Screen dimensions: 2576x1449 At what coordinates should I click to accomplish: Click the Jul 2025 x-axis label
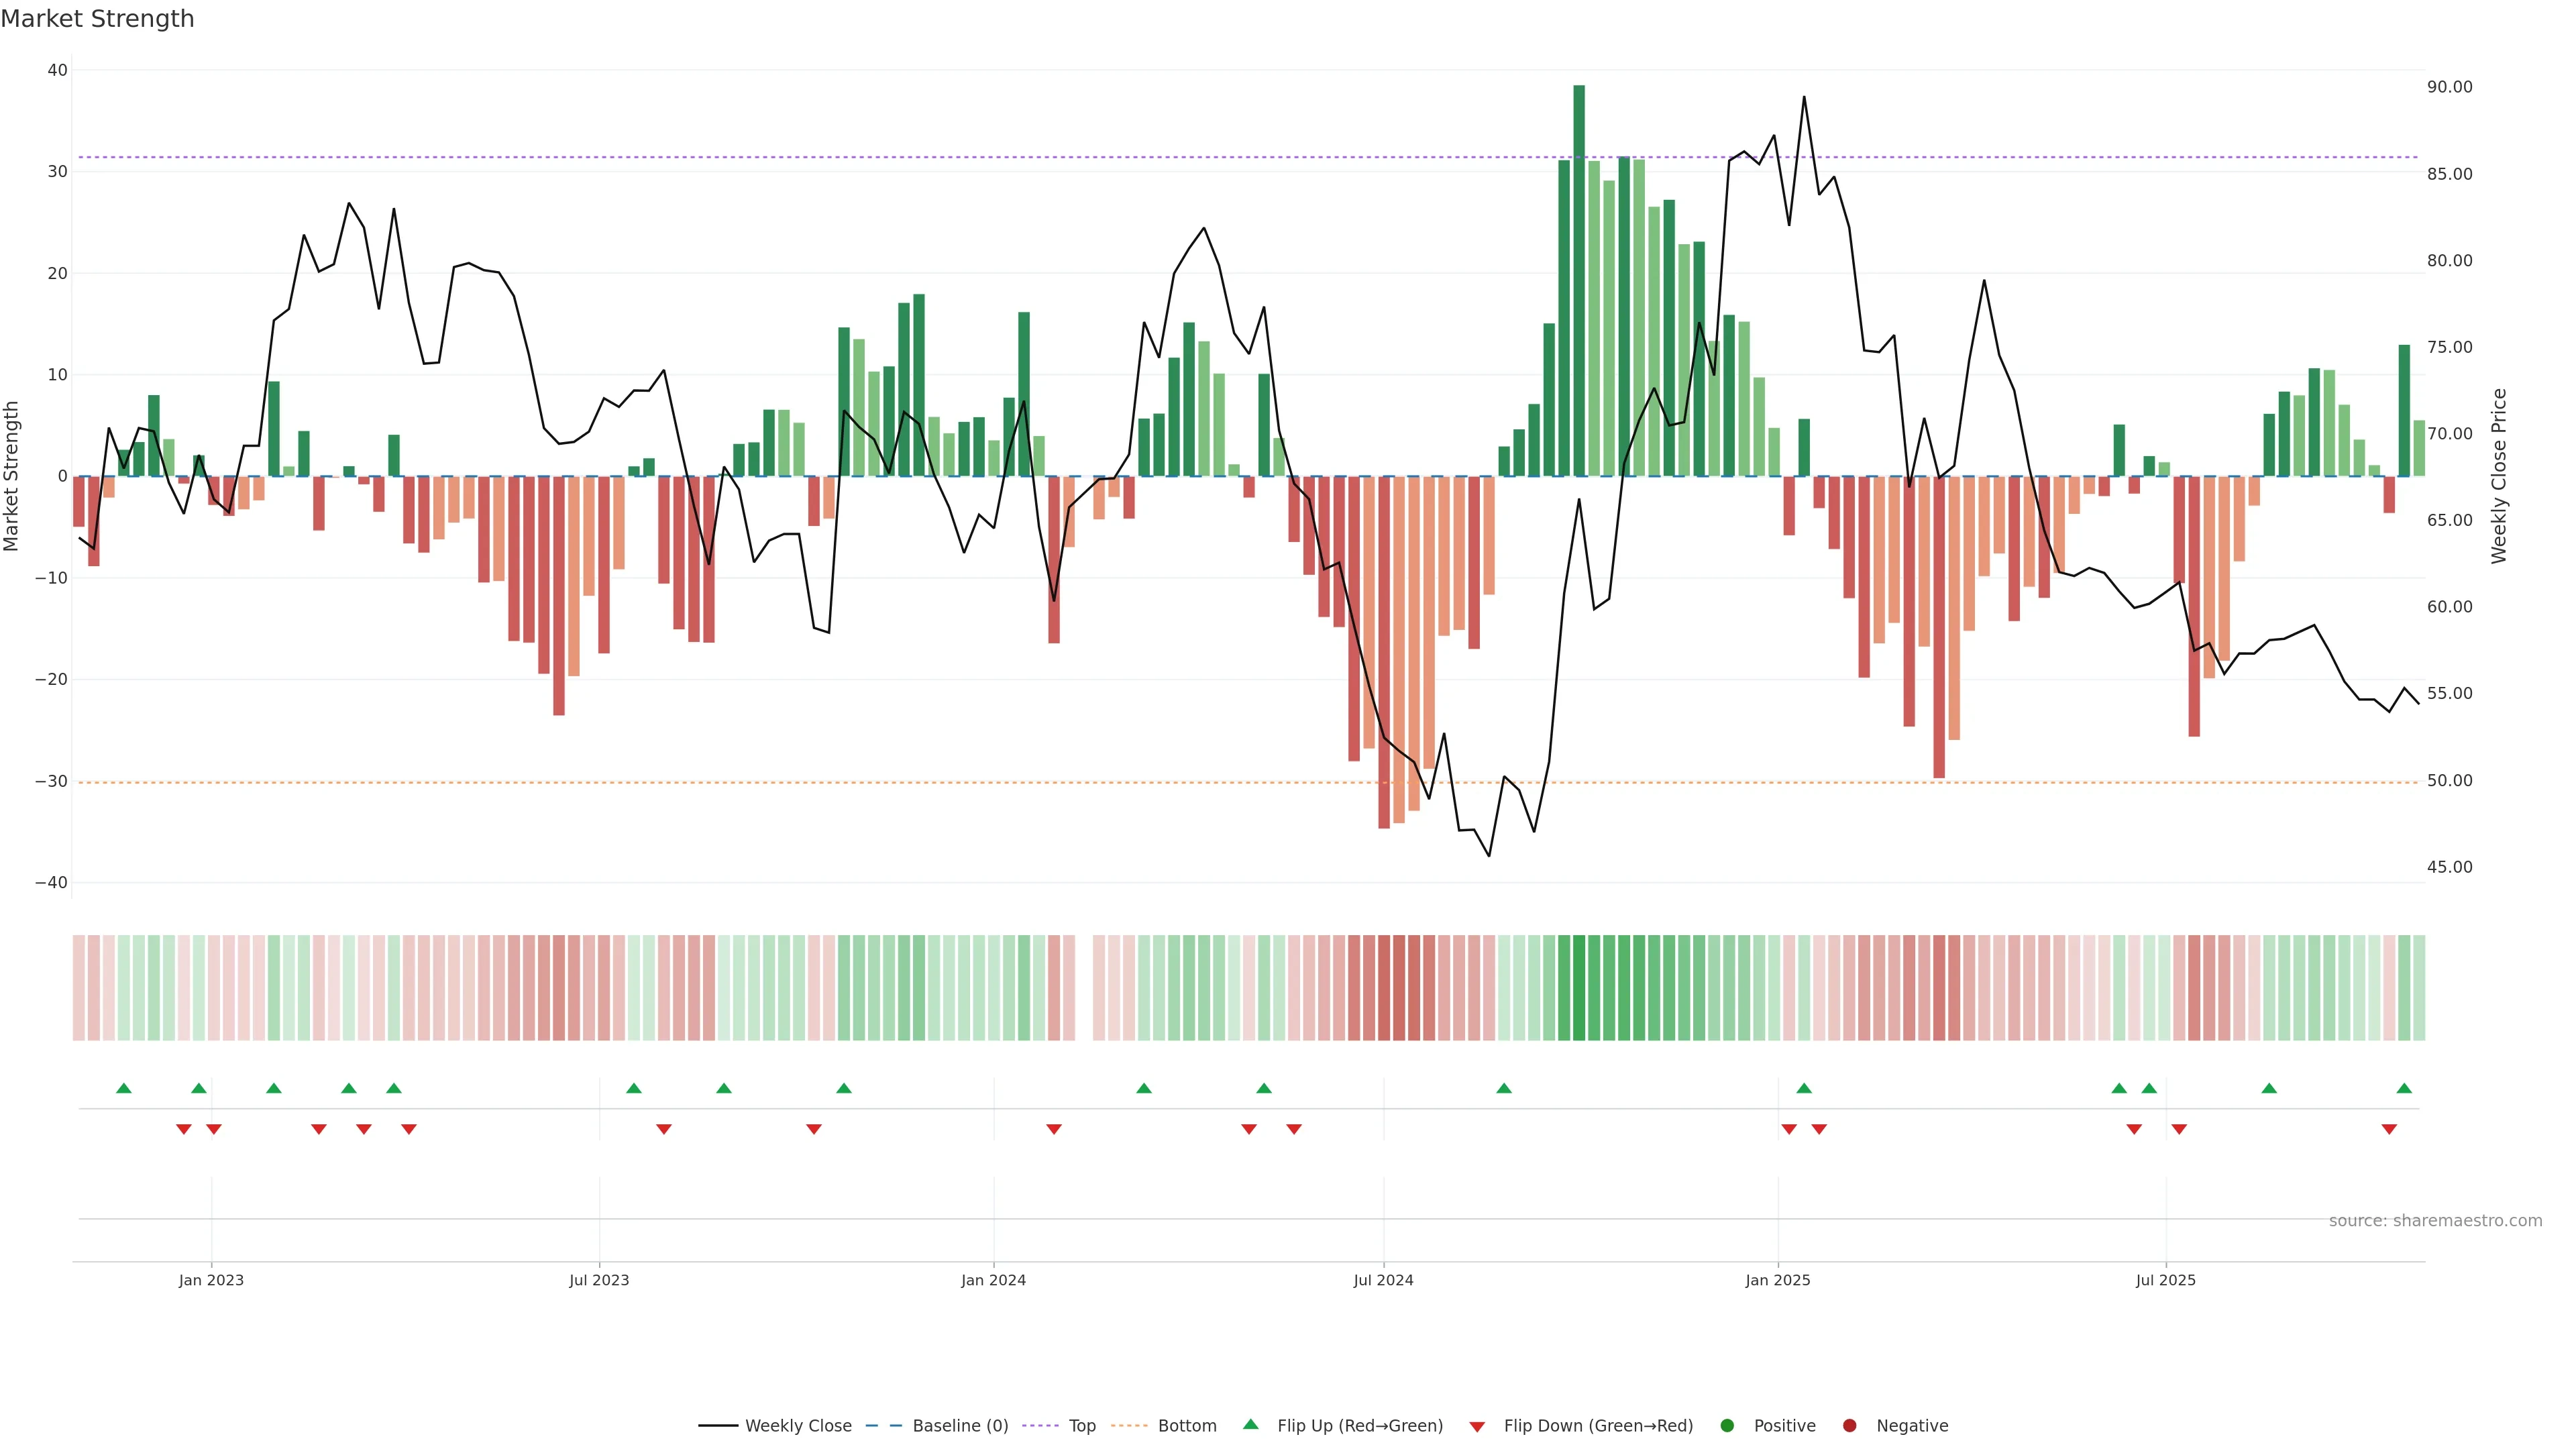click(2165, 1280)
